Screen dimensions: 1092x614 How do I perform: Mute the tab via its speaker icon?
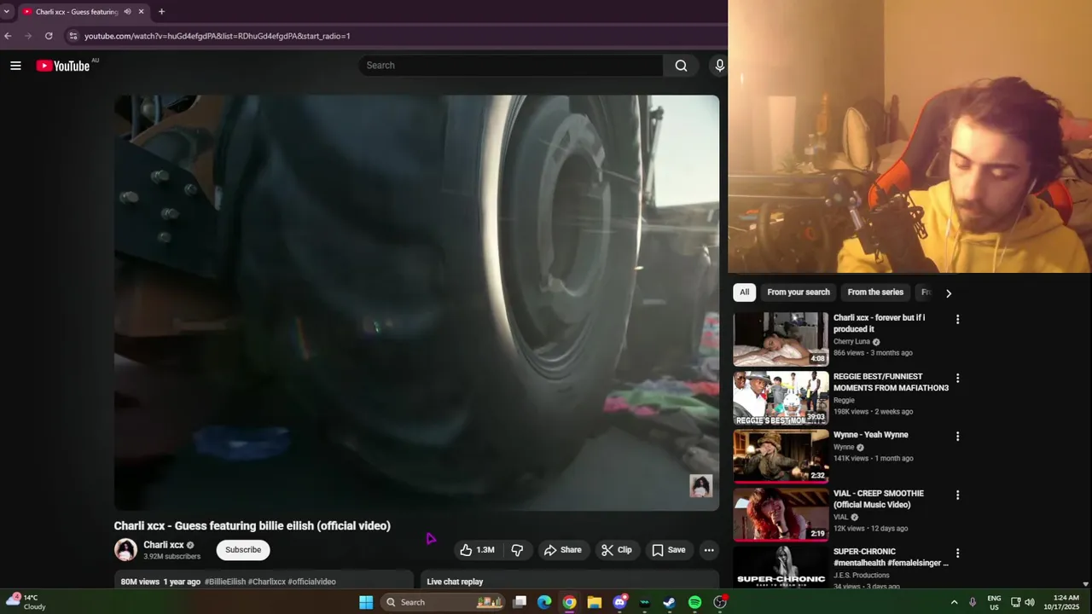(x=127, y=12)
